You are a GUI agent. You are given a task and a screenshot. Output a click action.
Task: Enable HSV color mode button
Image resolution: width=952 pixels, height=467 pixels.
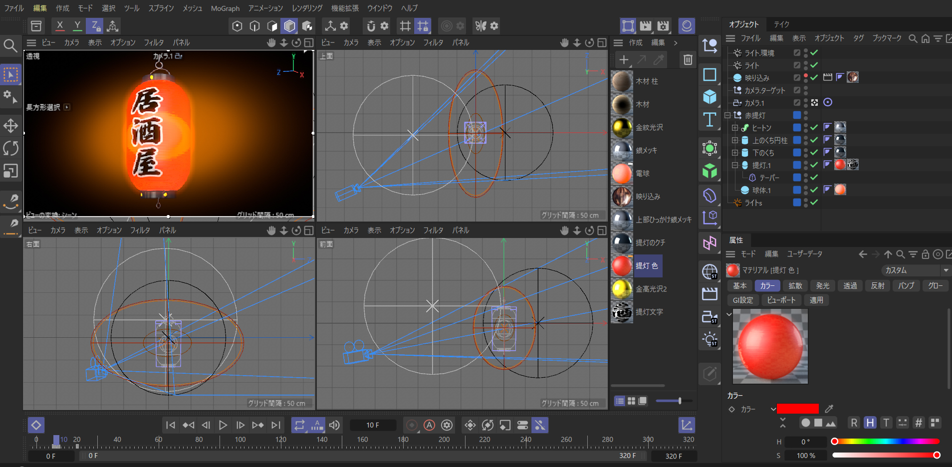[870, 423]
